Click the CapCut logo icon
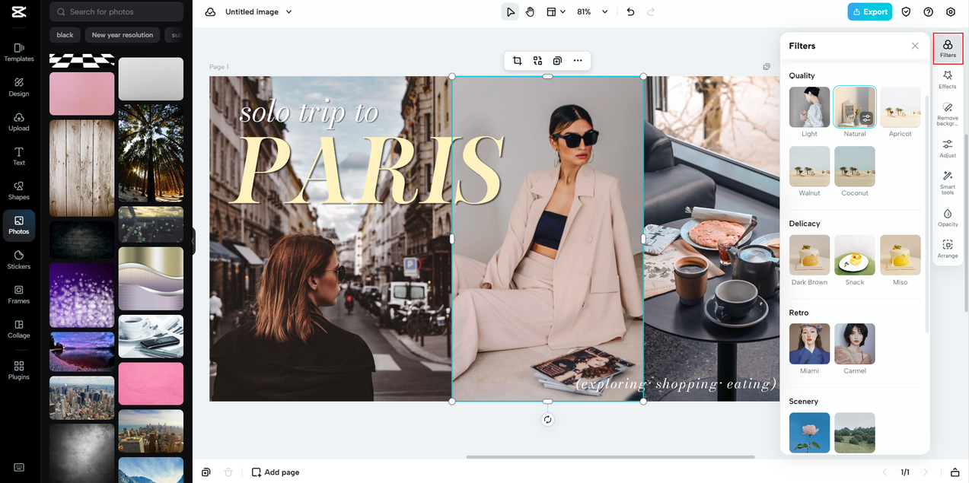 pyautogui.click(x=19, y=11)
